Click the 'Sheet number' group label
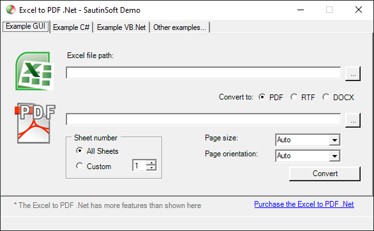The width and height of the screenshot is (374, 231). pyautogui.click(x=96, y=138)
